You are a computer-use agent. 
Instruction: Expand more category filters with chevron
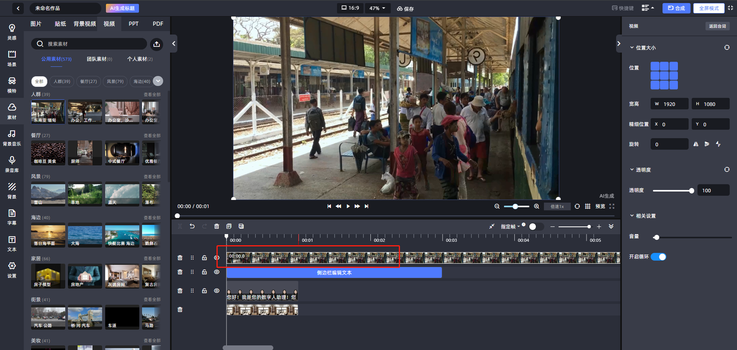(158, 81)
